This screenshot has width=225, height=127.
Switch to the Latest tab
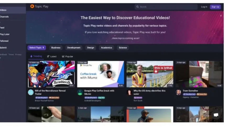click(52, 56)
